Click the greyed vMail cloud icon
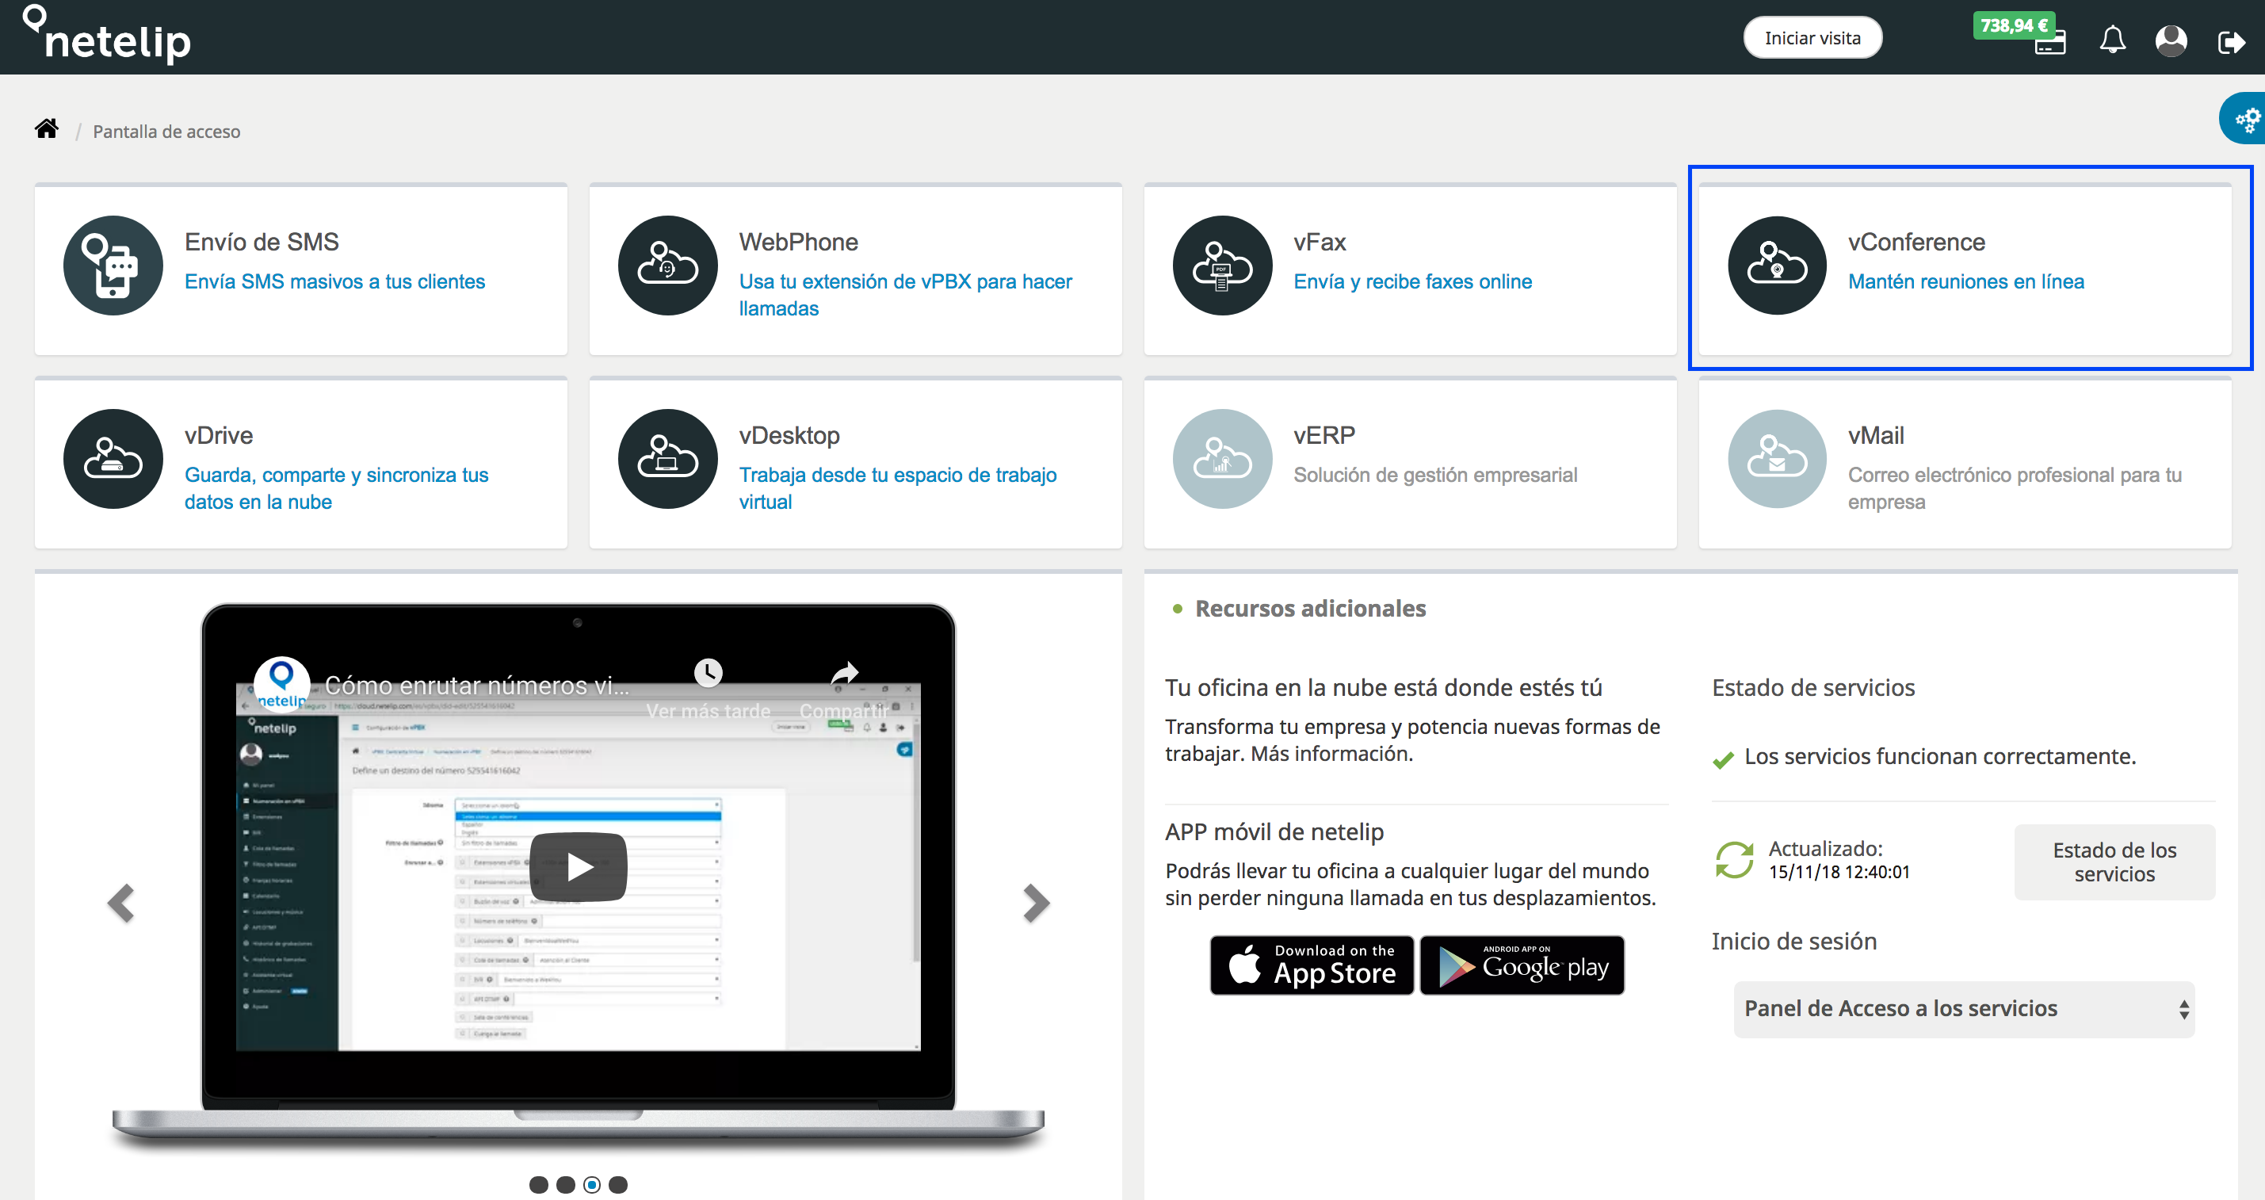The height and width of the screenshot is (1200, 2265). (x=1777, y=458)
